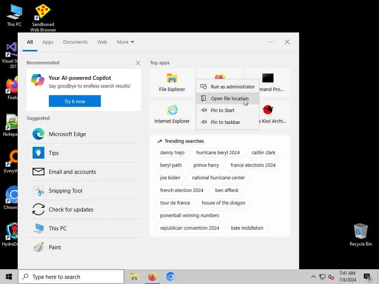The height and width of the screenshot is (284, 379).
Task: Open File Explorer in the taskbar
Action: click(134, 277)
